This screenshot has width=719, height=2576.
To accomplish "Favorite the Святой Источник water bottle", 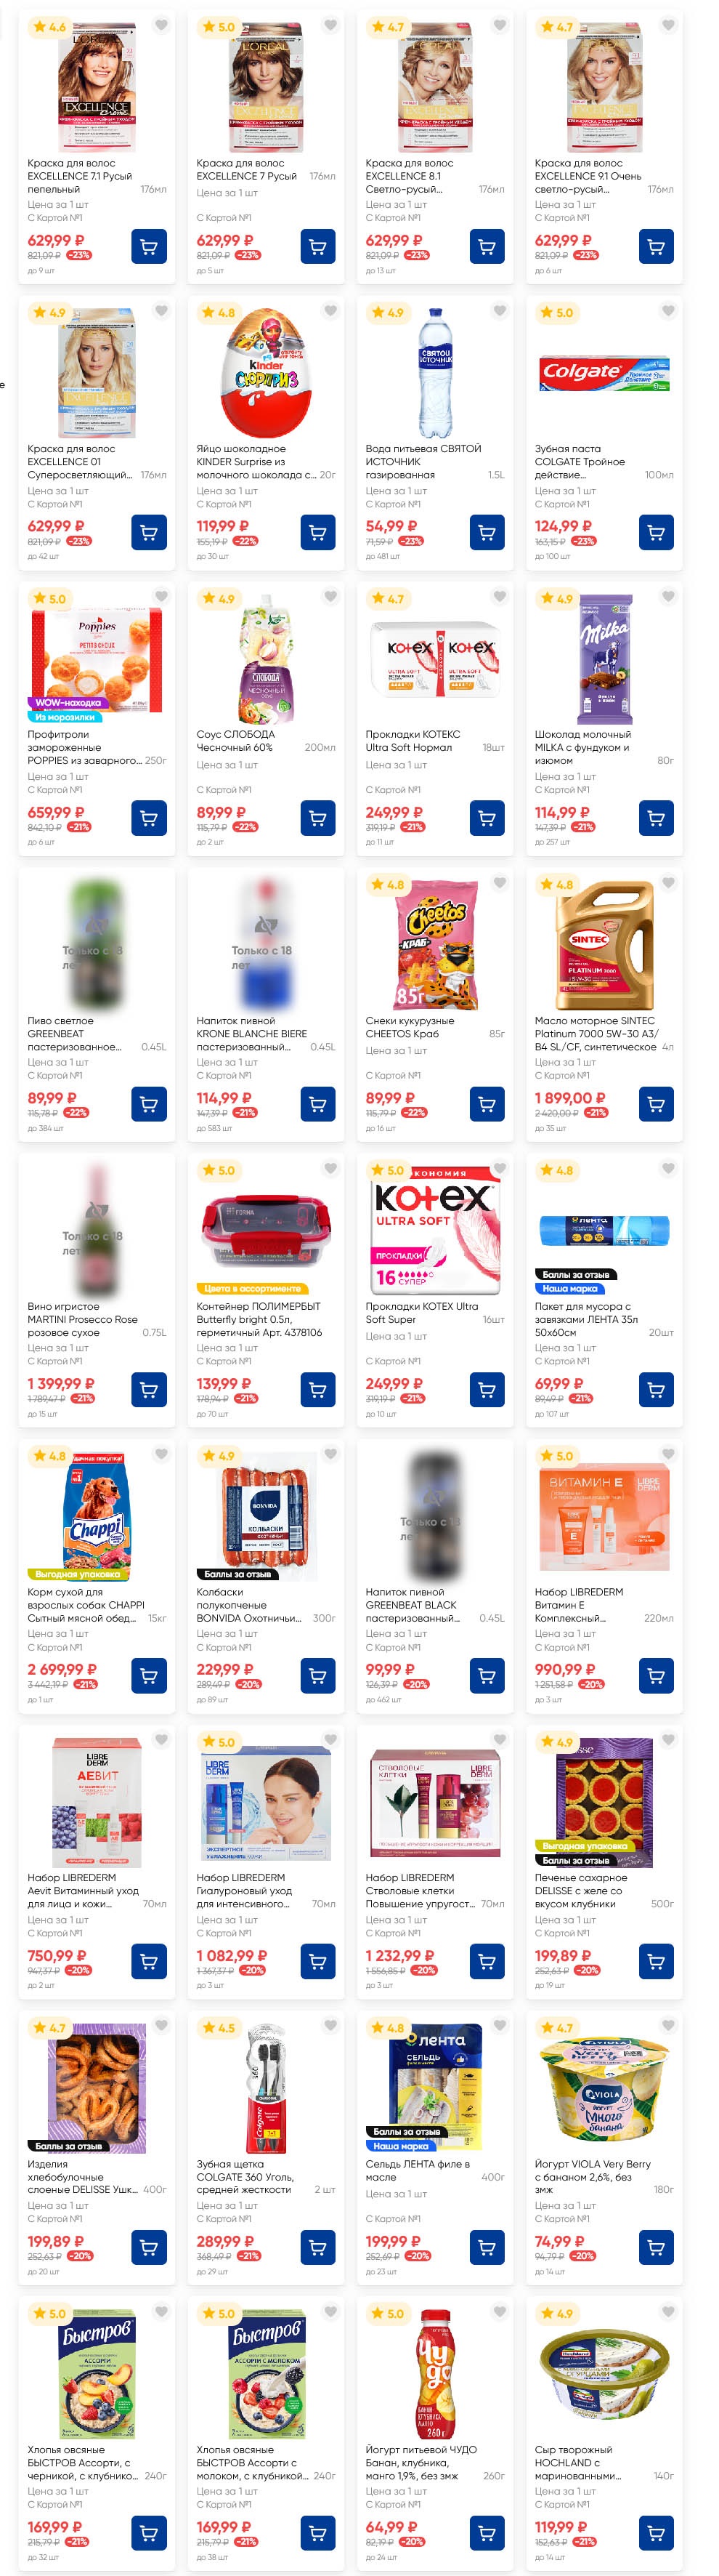I will click(500, 311).
